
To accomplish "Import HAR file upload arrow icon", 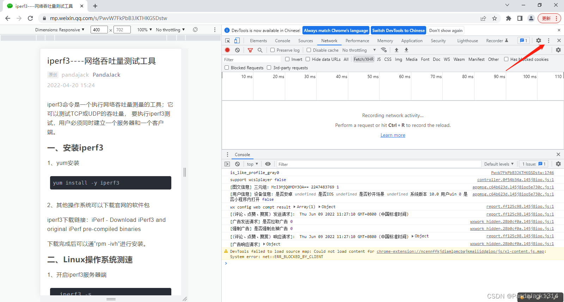I will (x=397, y=50).
